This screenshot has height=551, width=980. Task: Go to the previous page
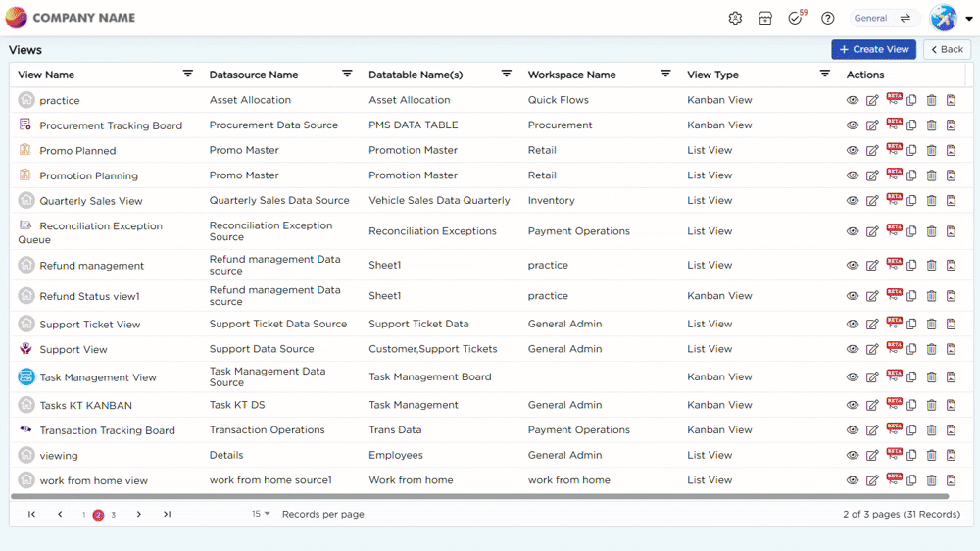point(60,514)
